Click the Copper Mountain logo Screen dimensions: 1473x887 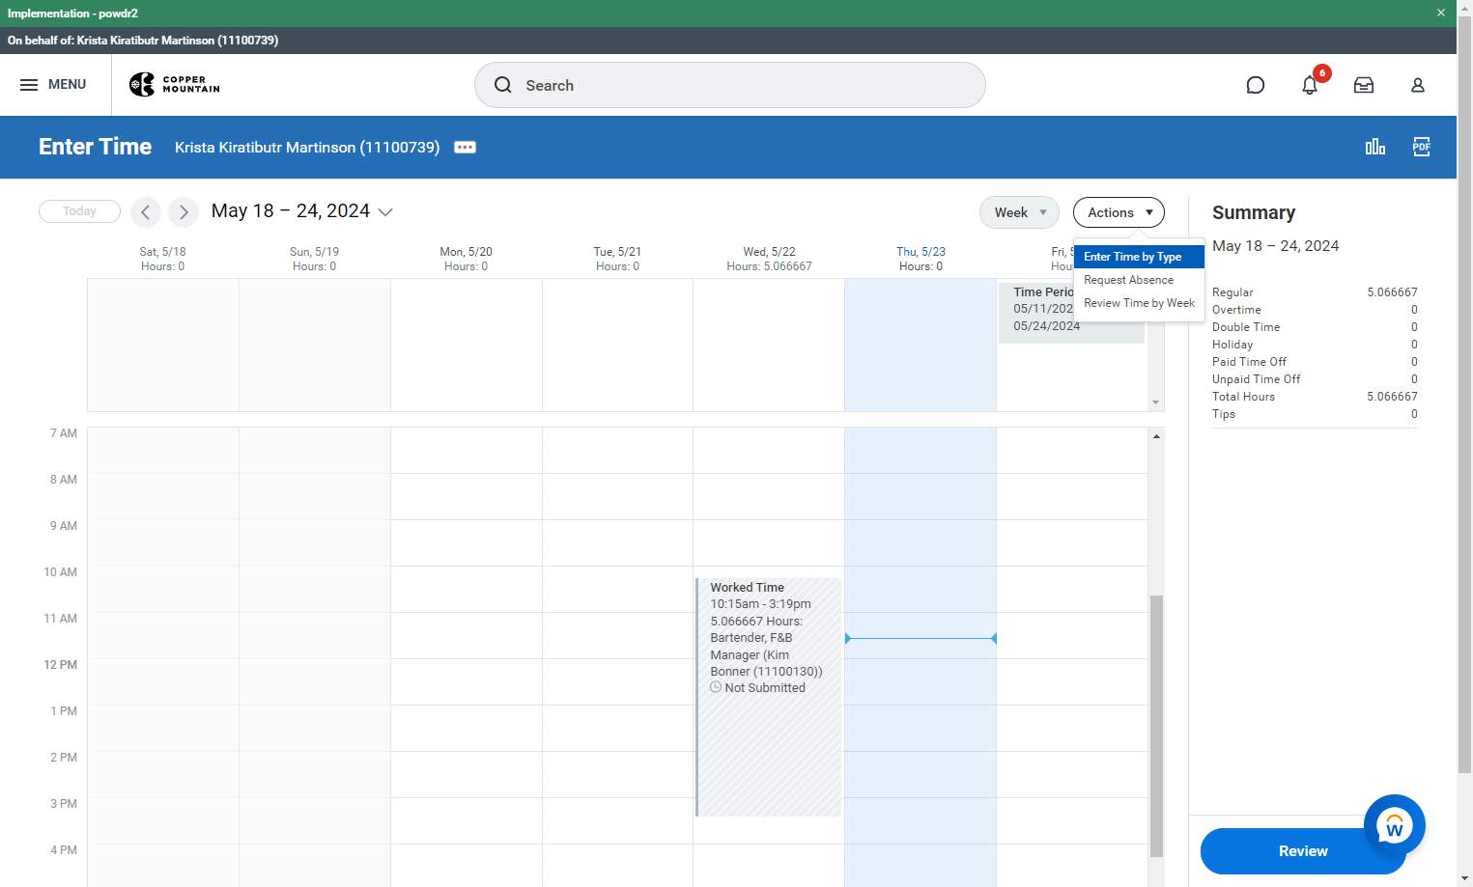click(x=175, y=85)
